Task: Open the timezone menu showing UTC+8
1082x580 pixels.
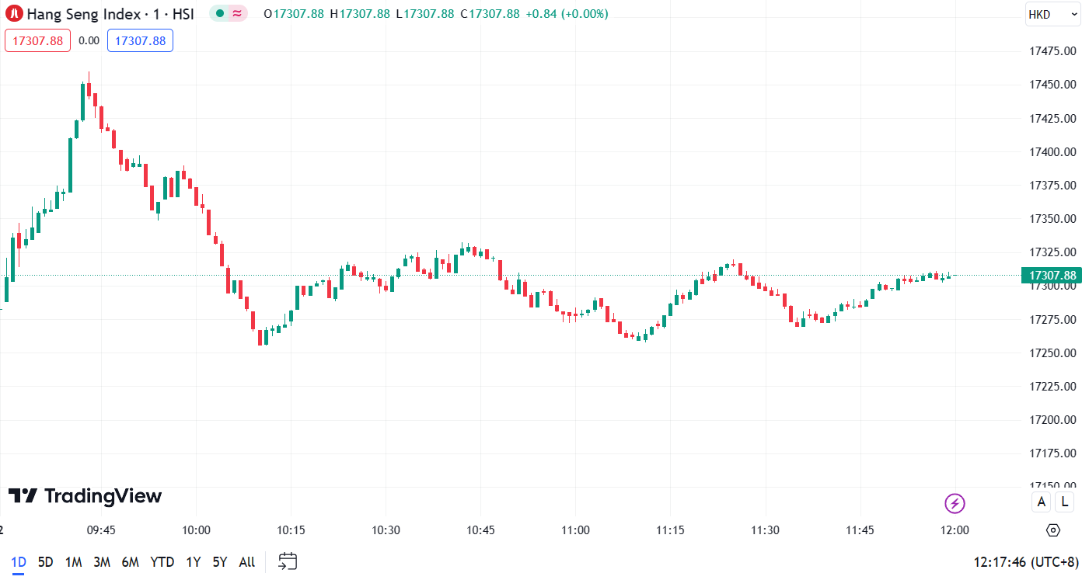Action: (1026, 561)
